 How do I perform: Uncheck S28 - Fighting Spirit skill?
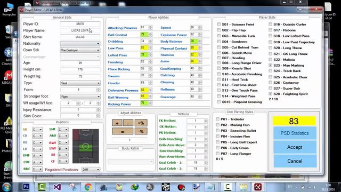[270, 94]
